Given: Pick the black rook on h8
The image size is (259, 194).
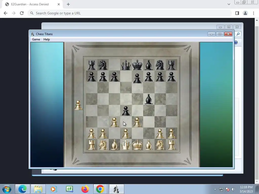Looking at the screenshot, I should tap(171, 65).
